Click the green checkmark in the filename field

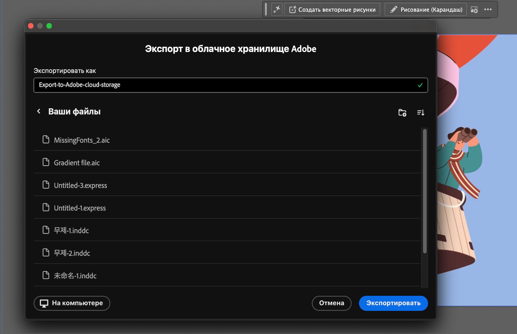(x=420, y=85)
